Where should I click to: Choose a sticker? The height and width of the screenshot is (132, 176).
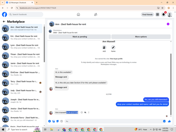(57, 121)
